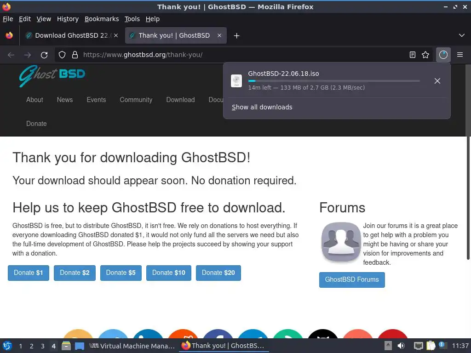List all tabs dropdown arrow
This screenshot has width=471, height=353.
click(x=462, y=35)
